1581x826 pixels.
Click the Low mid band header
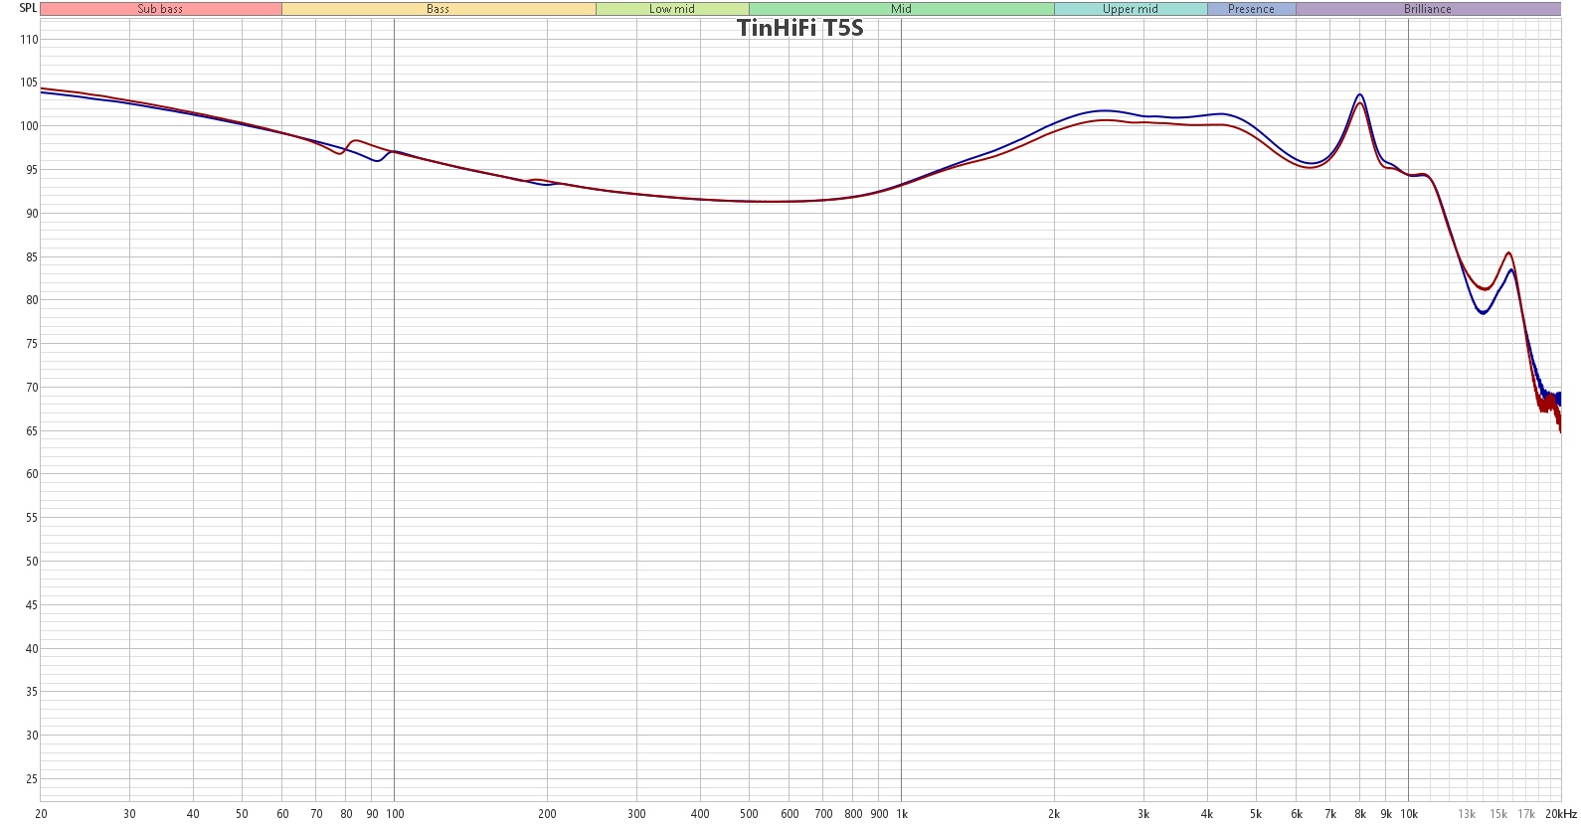click(672, 9)
